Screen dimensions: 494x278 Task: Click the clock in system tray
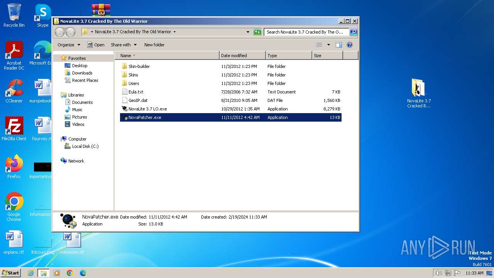coord(474,273)
